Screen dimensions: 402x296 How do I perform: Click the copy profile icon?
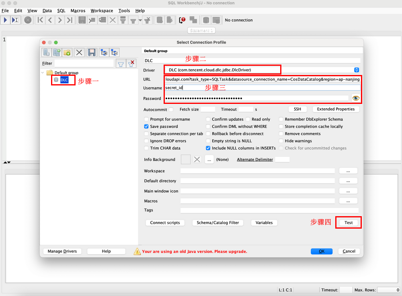pyautogui.click(x=57, y=53)
